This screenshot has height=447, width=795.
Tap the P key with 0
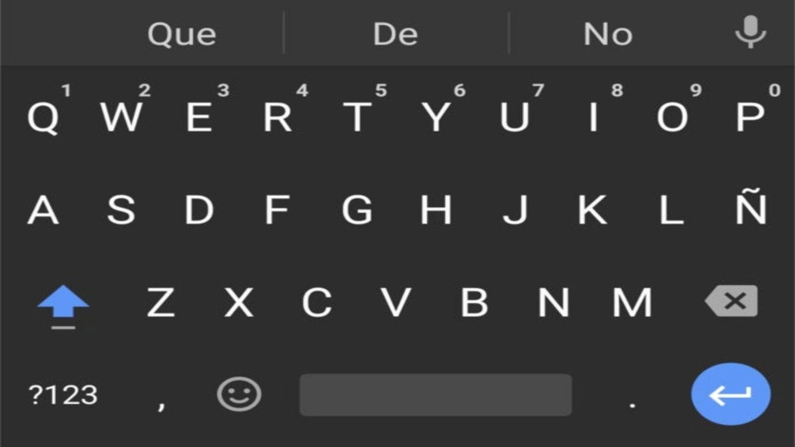(750, 117)
